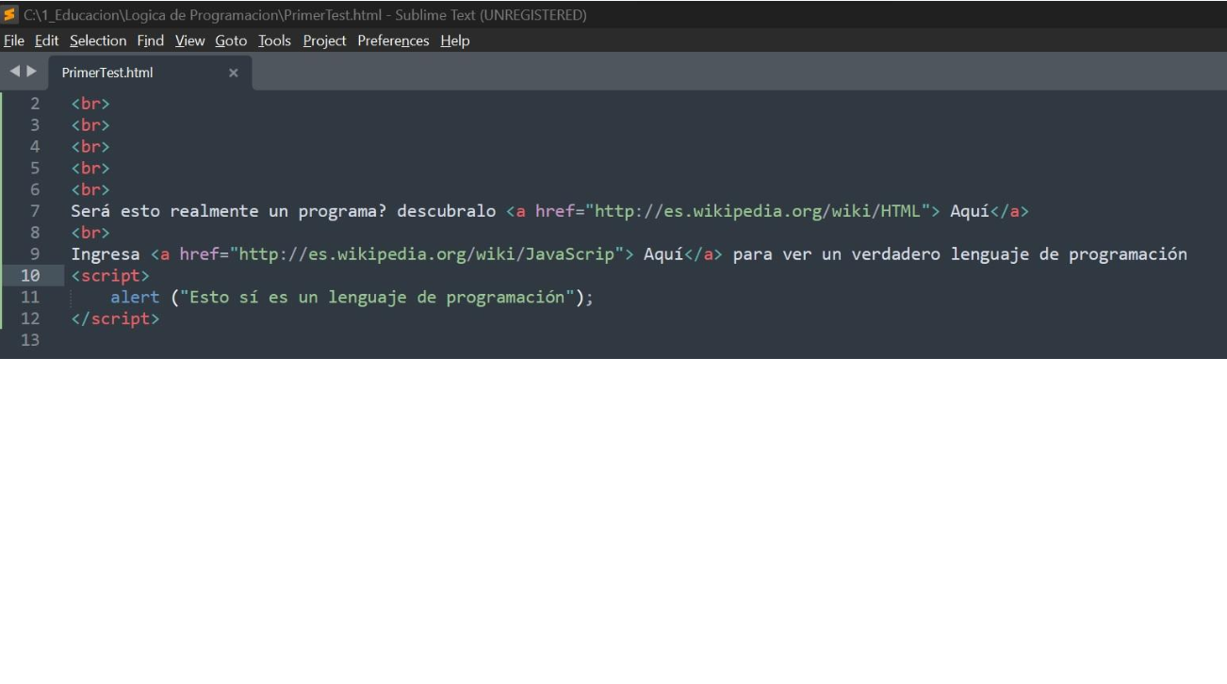Click line number 10 in gutter
Image resolution: width=1227 pixels, height=684 pixels.
coord(30,276)
